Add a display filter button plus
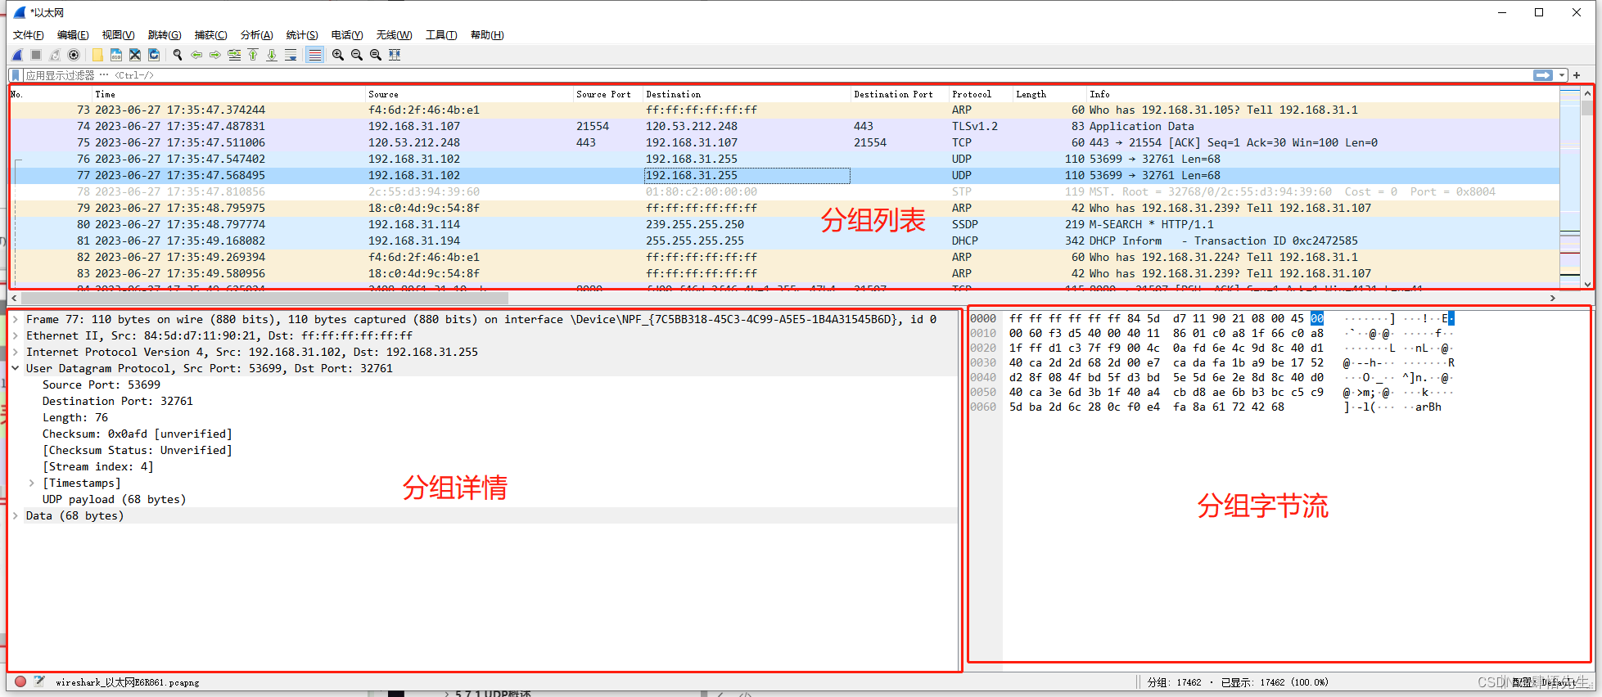The image size is (1602, 697). pos(1577,75)
